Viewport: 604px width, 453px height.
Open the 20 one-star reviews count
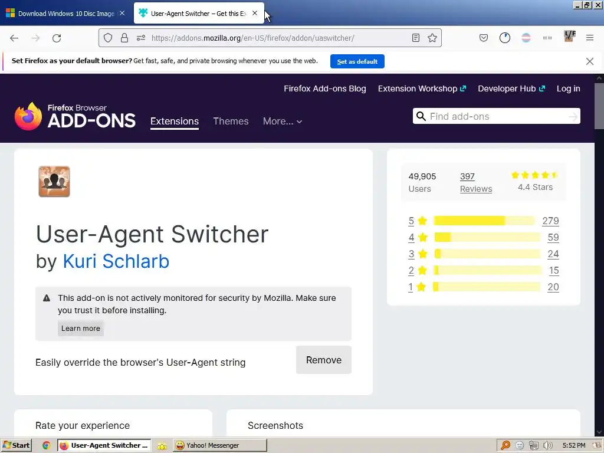click(553, 287)
